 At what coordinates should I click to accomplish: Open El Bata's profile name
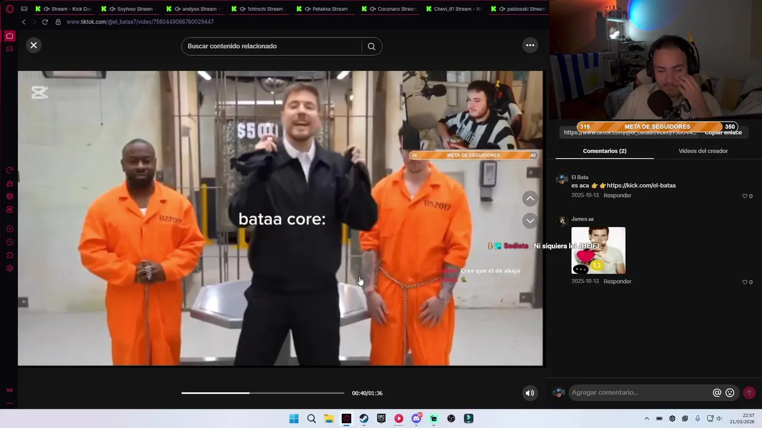(580, 177)
